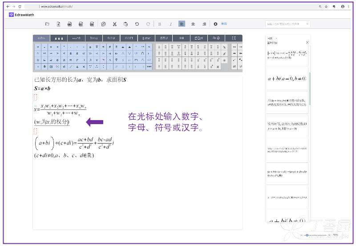Open the browser profile avatar icon
The width and height of the screenshot is (356, 246).
point(343,7)
